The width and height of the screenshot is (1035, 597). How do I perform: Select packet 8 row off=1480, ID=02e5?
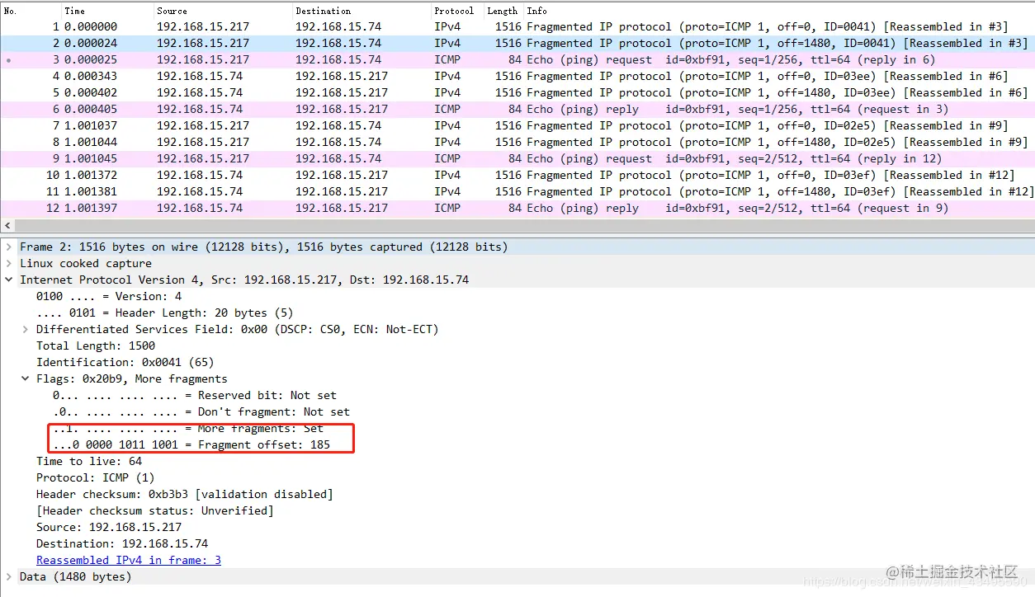(517, 142)
